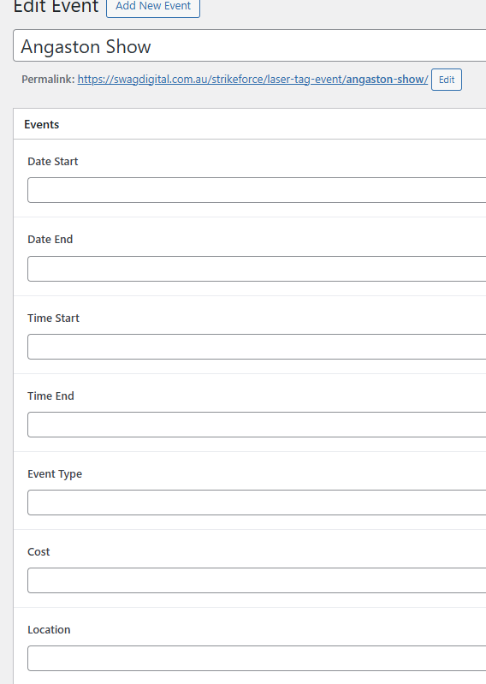This screenshot has width=486, height=684.
Task: Focus the Time Start text field
Action: [257, 347]
